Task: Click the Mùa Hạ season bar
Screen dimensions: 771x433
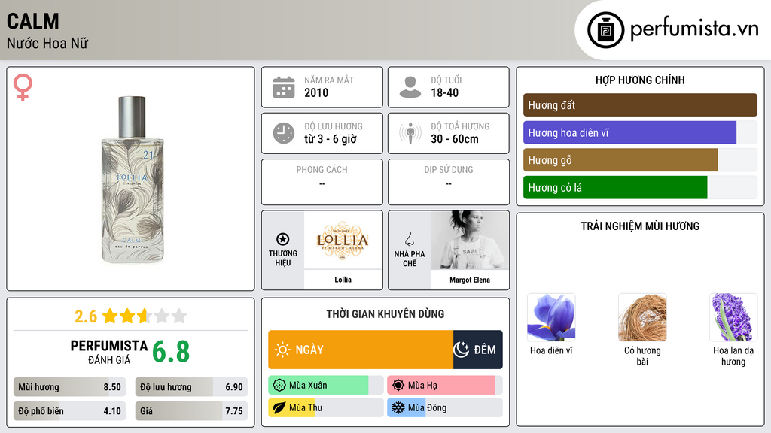Action: point(445,386)
